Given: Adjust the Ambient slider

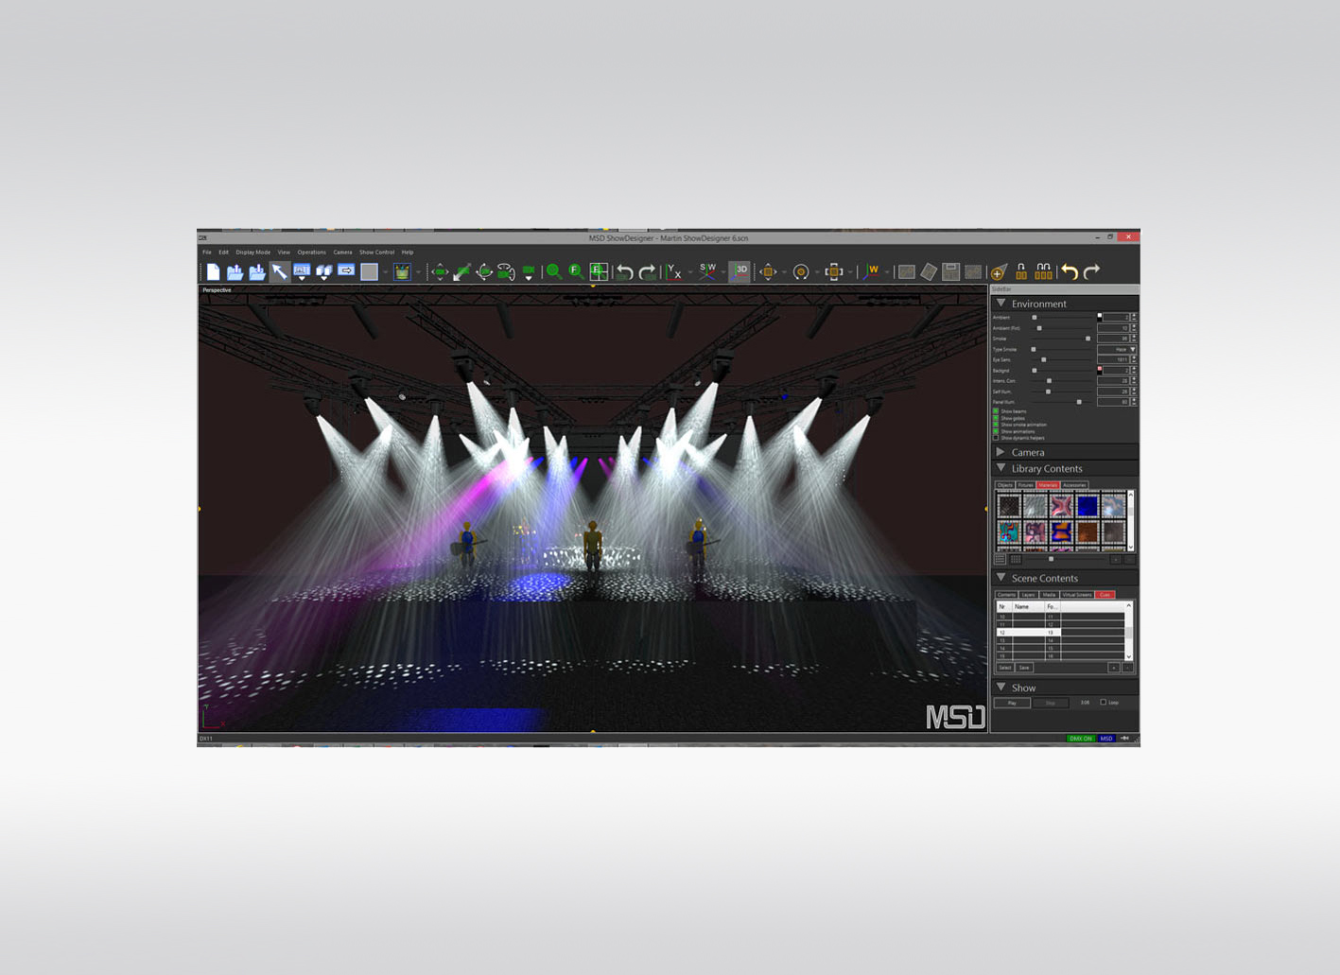Looking at the screenshot, I should tap(1034, 318).
